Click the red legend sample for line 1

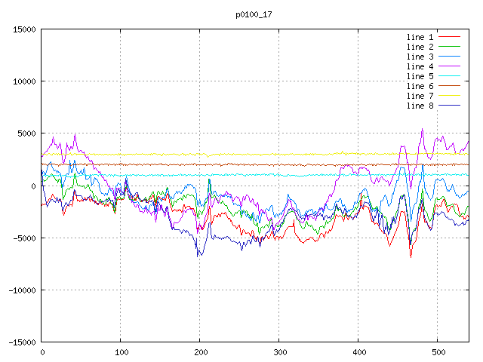point(449,37)
